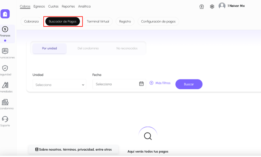This screenshot has width=261, height=157.
Task: Open the Egresos top menu
Action: 39,6
